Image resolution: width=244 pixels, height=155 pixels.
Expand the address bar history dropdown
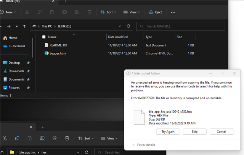[120, 26]
